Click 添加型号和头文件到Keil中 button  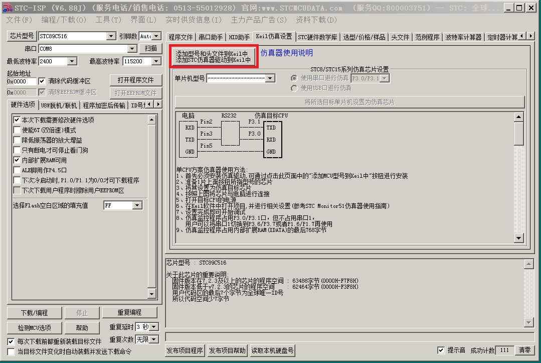(x=213, y=57)
